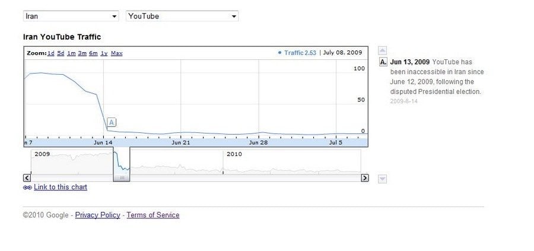Open Terms of Service link

click(x=152, y=215)
